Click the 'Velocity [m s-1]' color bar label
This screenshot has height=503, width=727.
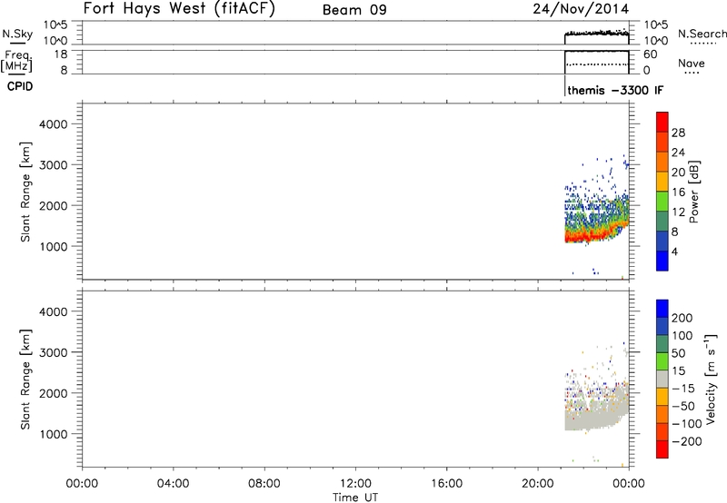click(x=711, y=380)
